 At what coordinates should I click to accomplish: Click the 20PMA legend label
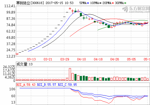click(x=107, y=3)
